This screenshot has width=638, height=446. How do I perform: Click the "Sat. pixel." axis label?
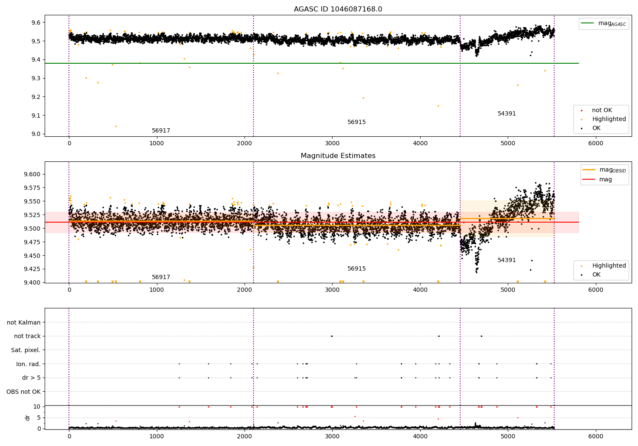tap(26, 350)
